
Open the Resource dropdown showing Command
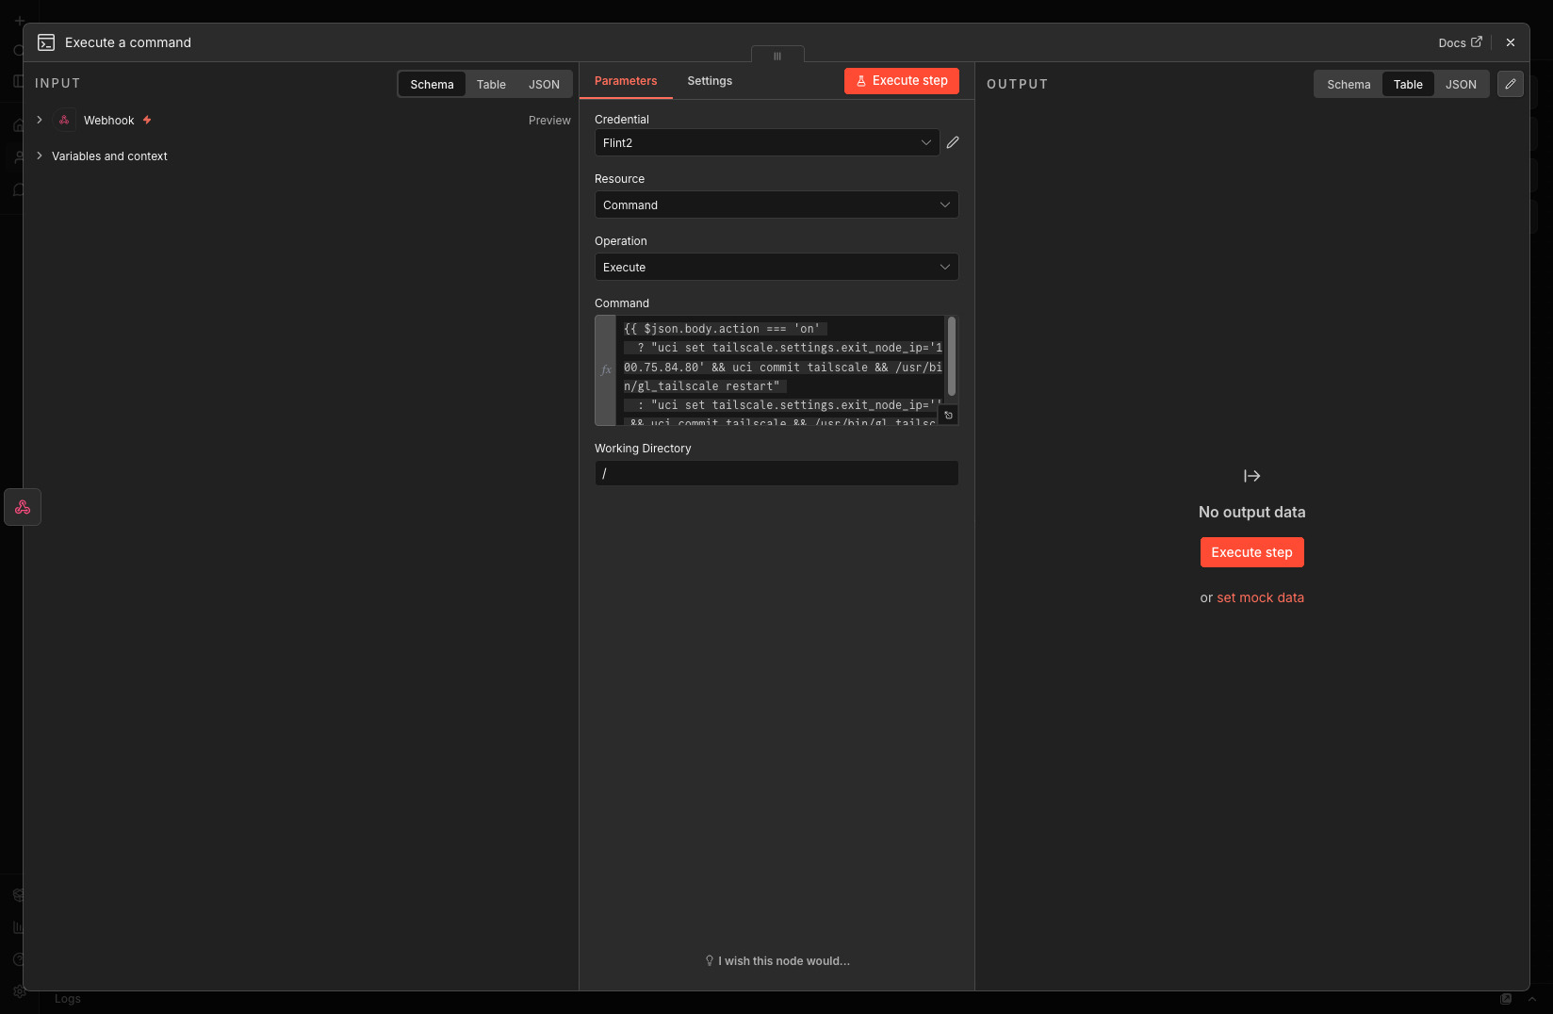coord(776,204)
